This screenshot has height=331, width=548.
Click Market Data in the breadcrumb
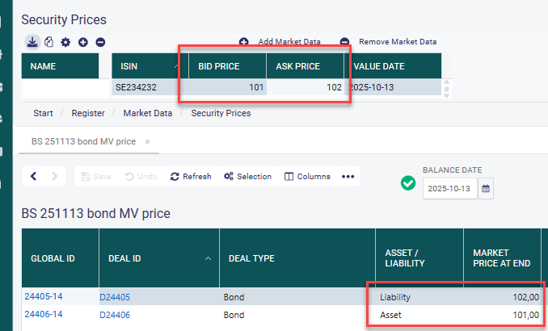(147, 113)
